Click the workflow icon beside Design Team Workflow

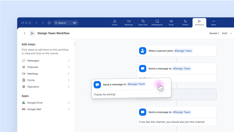(x=32, y=33)
